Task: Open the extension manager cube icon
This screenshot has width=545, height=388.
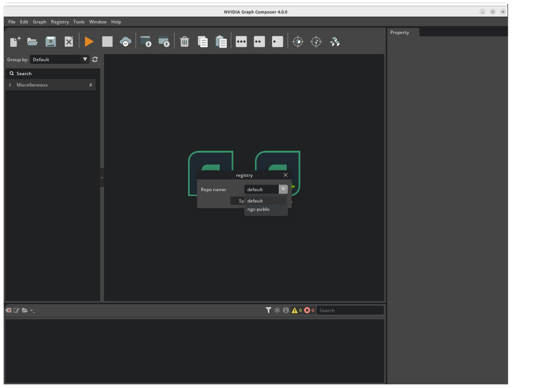Action: tap(334, 42)
